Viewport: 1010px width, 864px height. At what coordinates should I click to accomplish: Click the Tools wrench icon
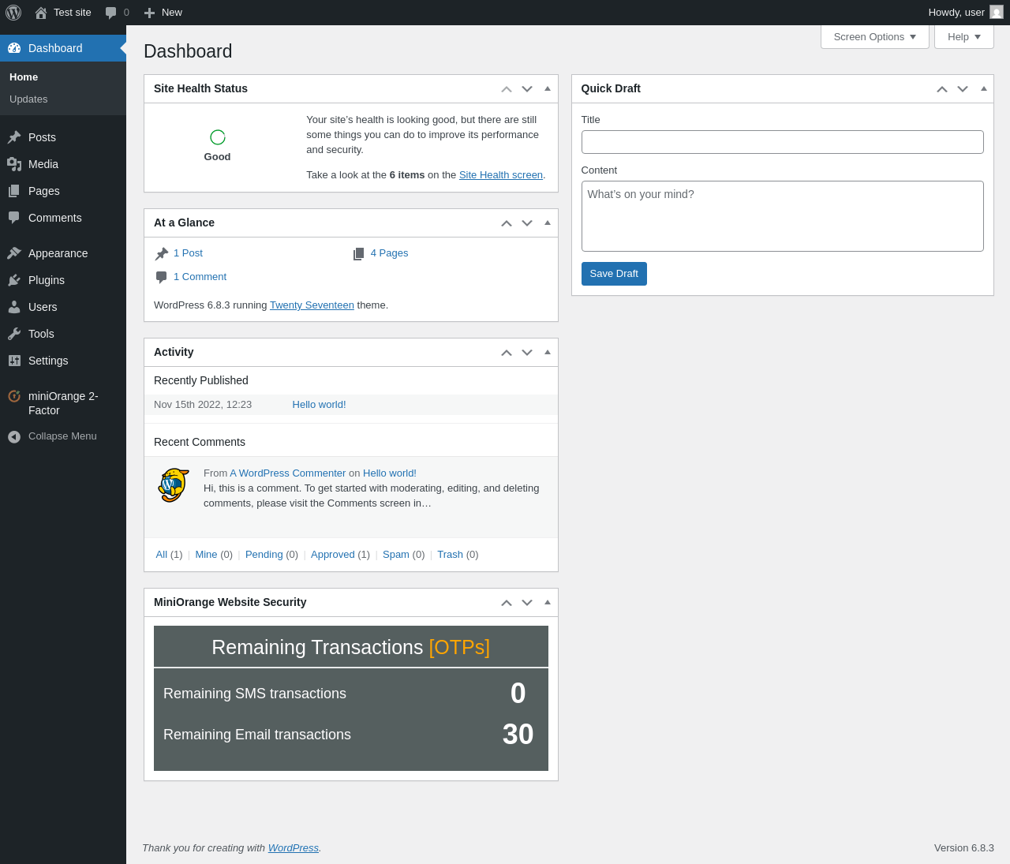[14, 334]
